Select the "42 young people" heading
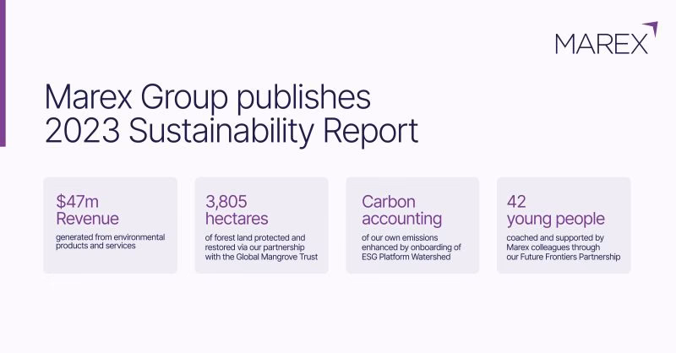The width and height of the screenshot is (676, 353). [556, 210]
